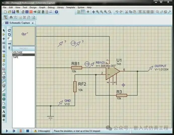This screenshot has width=174, height=135.
Task: Zoom to view entire sheet
Action: (105, 12)
